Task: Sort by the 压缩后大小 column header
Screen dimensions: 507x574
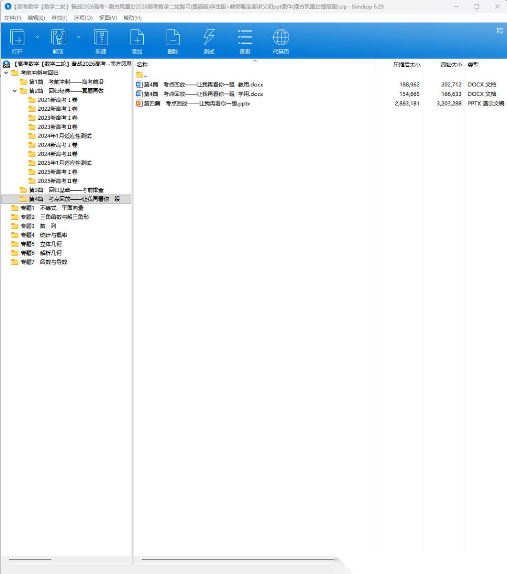Action: [x=407, y=65]
